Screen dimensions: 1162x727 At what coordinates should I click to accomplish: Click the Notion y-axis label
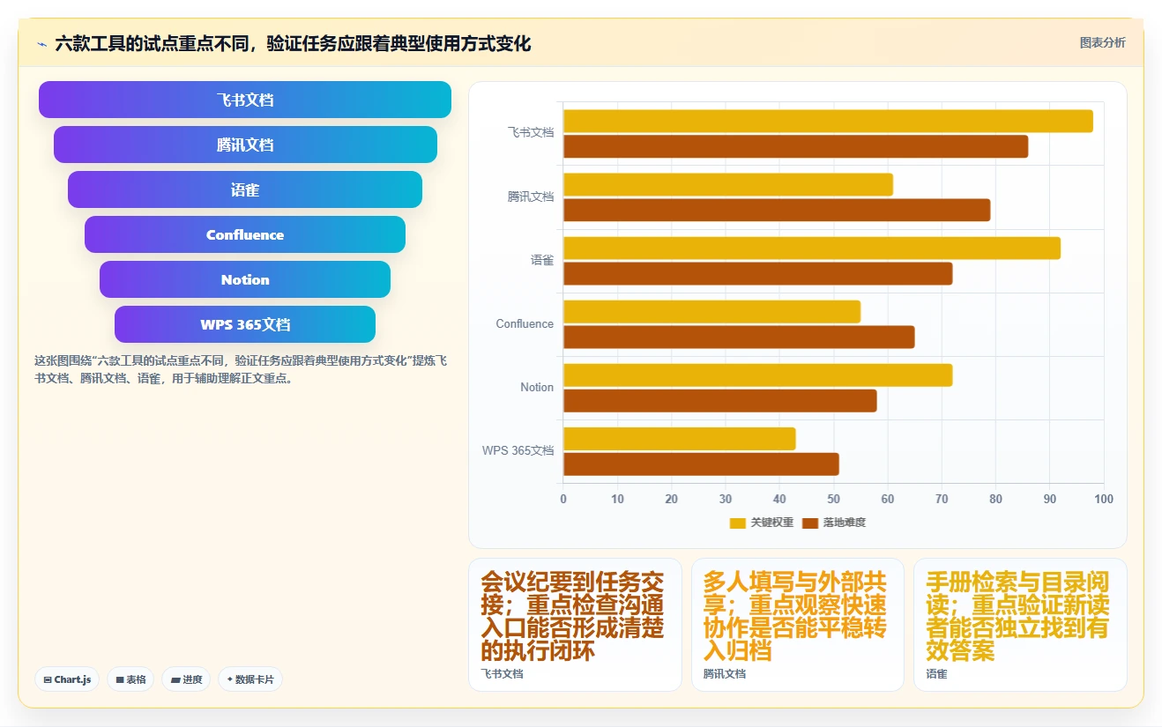pos(537,387)
